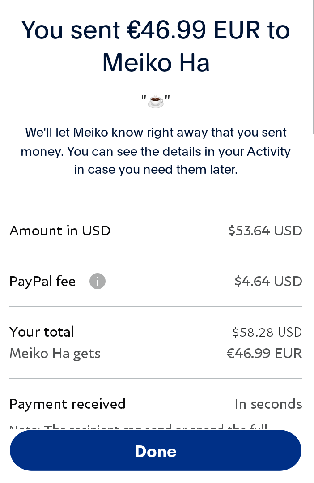Select the "Your total" label

[x=42, y=332]
